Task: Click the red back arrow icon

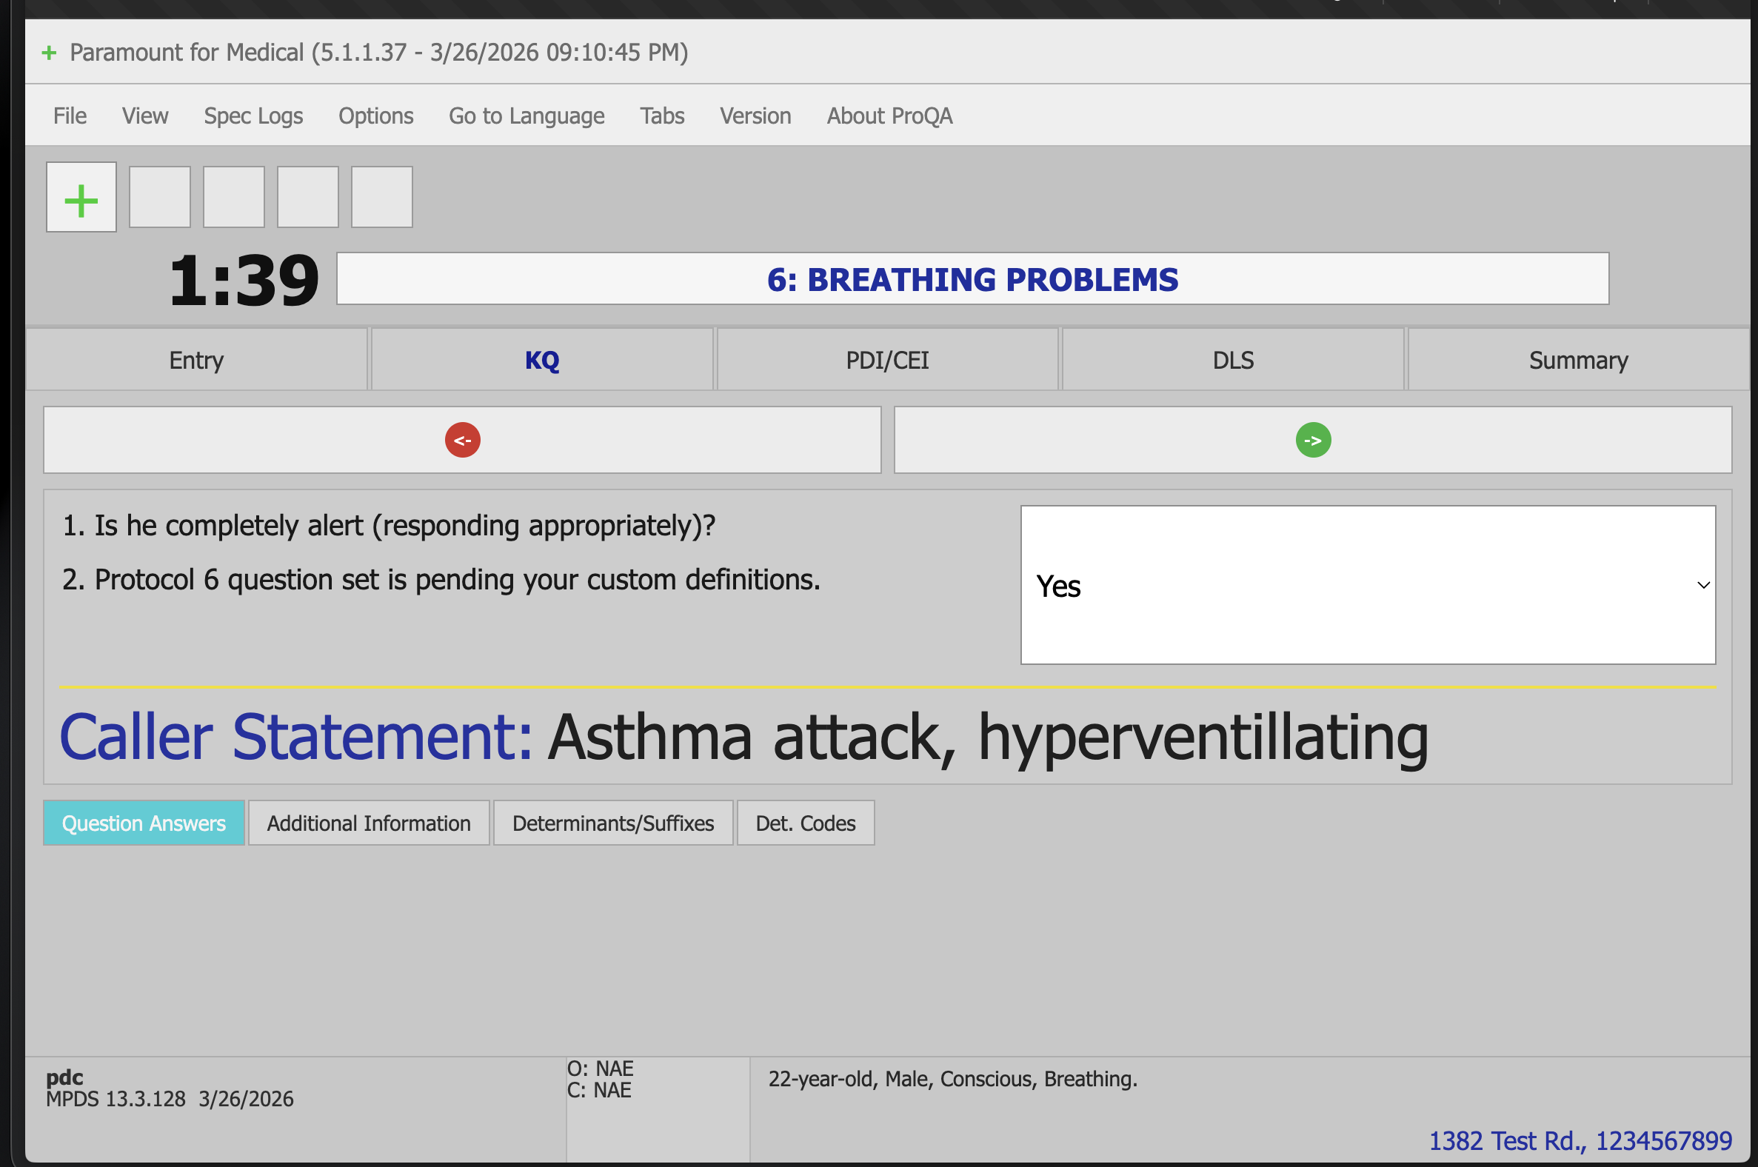Action: [462, 441]
